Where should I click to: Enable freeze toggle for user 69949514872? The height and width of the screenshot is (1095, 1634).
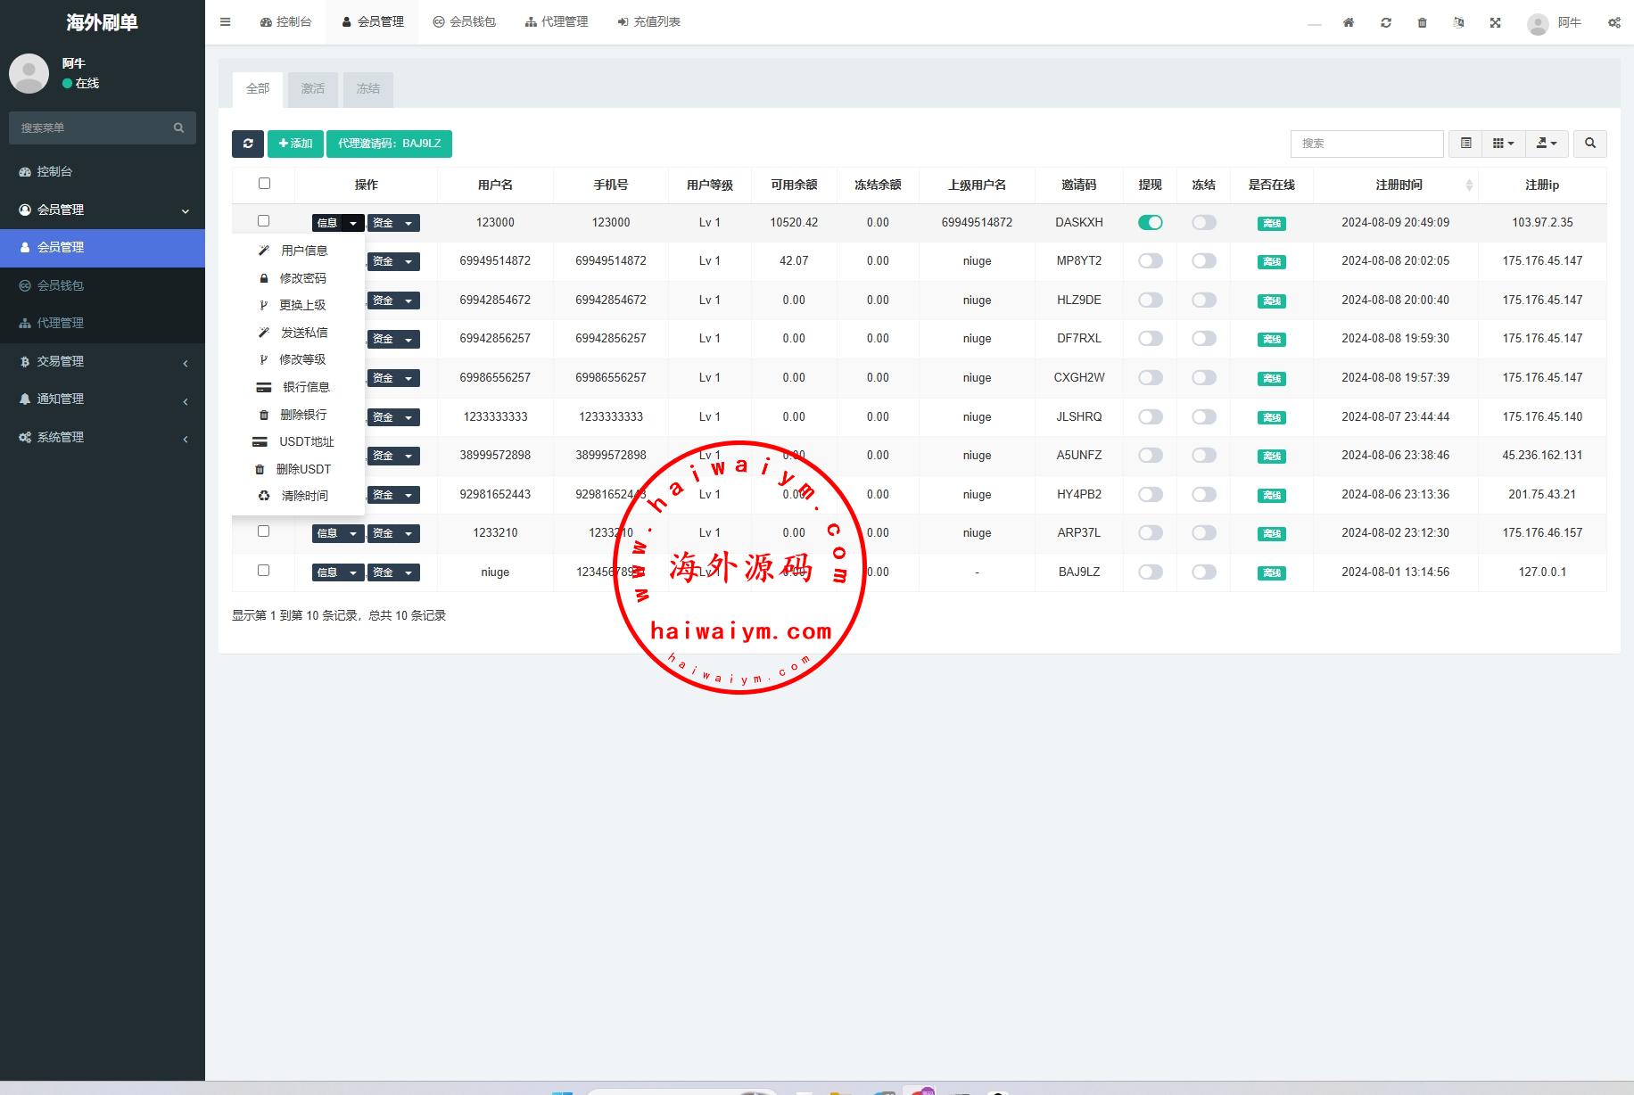[x=1203, y=261]
